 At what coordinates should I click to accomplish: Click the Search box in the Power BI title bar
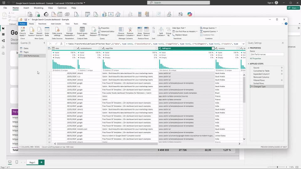tap(178, 3)
